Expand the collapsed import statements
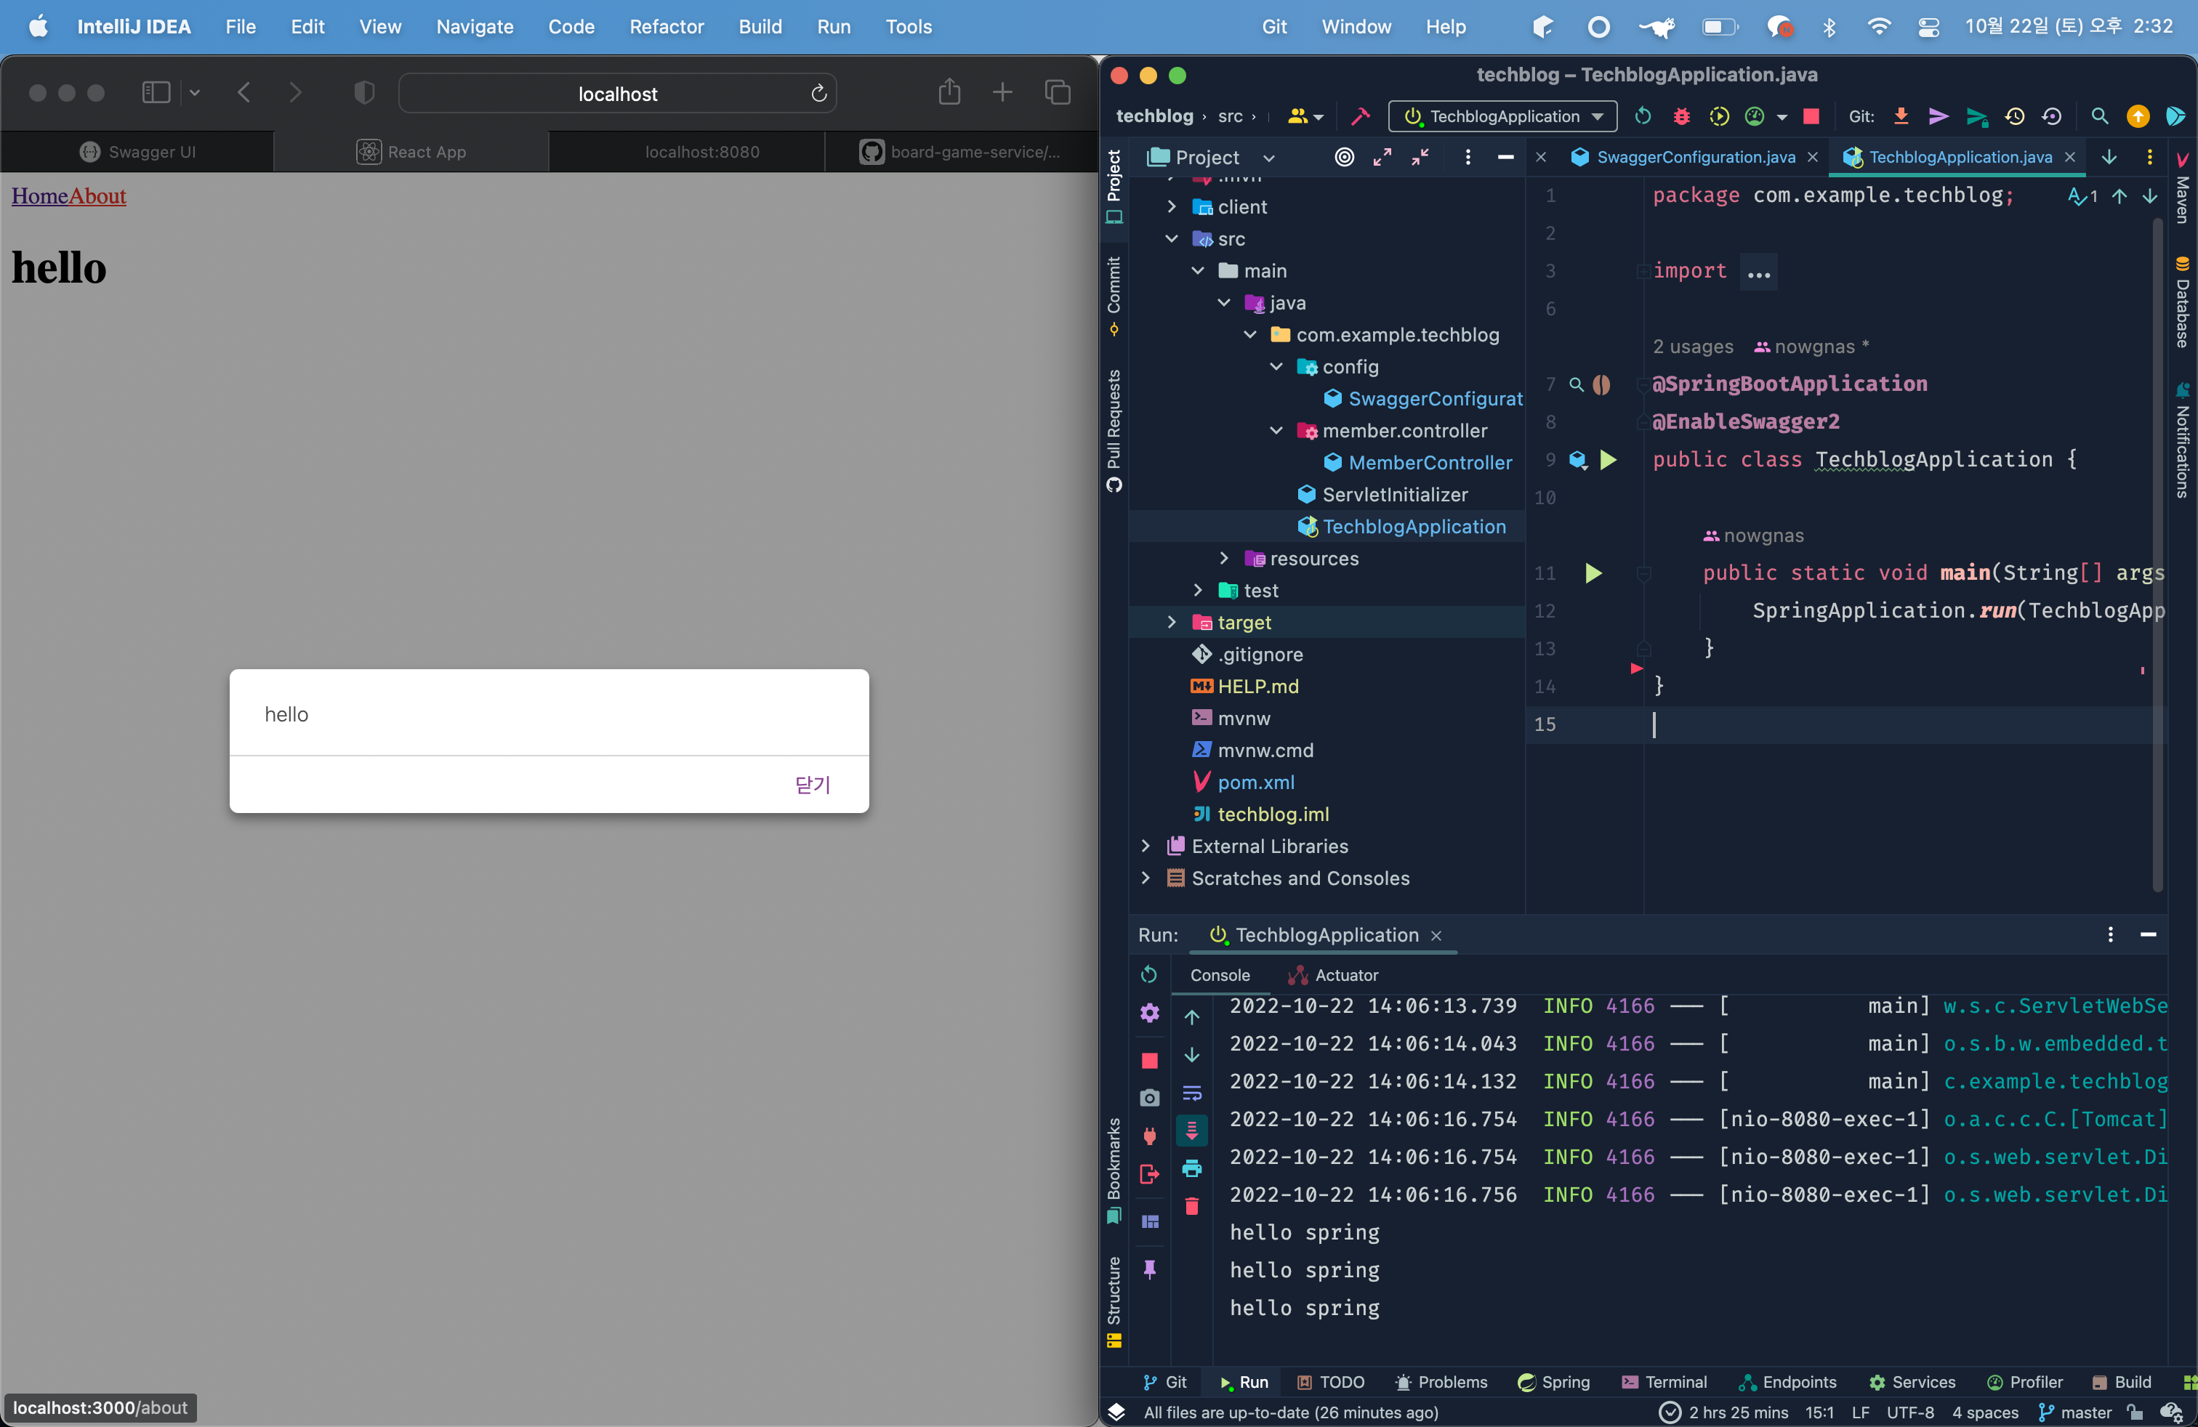The width and height of the screenshot is (2198, 1427). 1758,273
